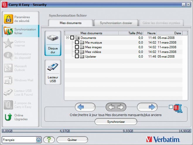Image resolution: width=193 pixels, height=145 pixels.
Task: Click the right arrow sync direction button
Action: point(149,107)
